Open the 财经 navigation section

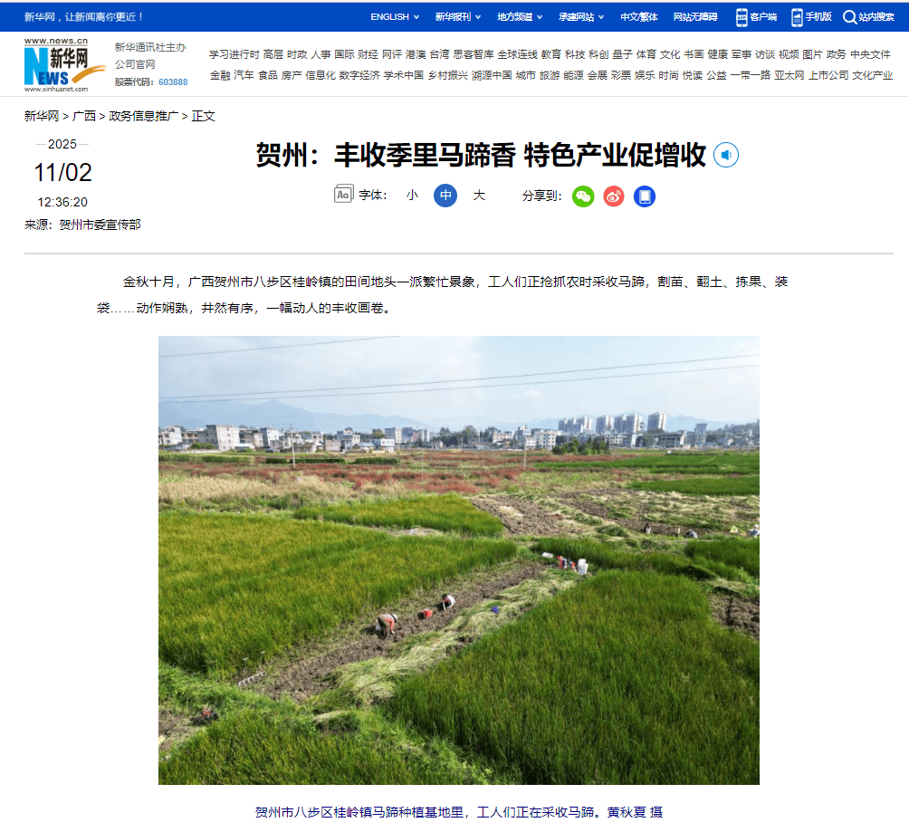368,54
